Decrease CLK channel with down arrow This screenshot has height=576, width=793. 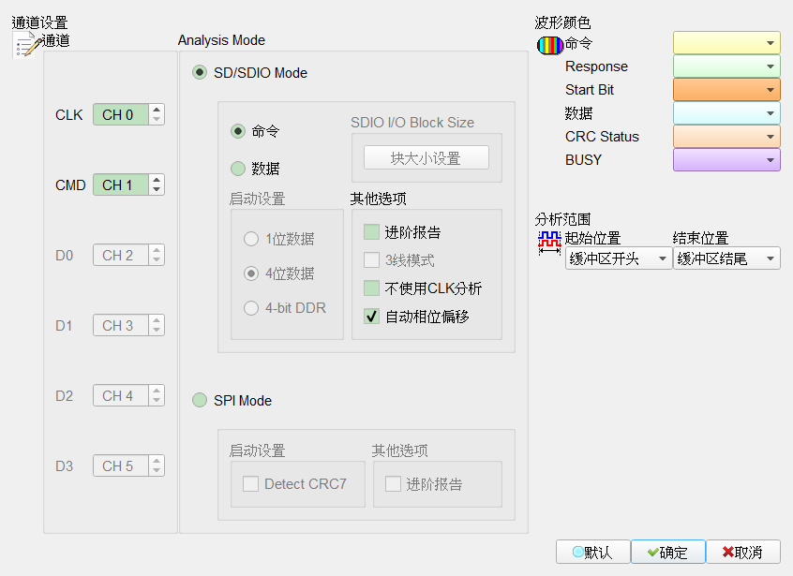pos(157,120)
